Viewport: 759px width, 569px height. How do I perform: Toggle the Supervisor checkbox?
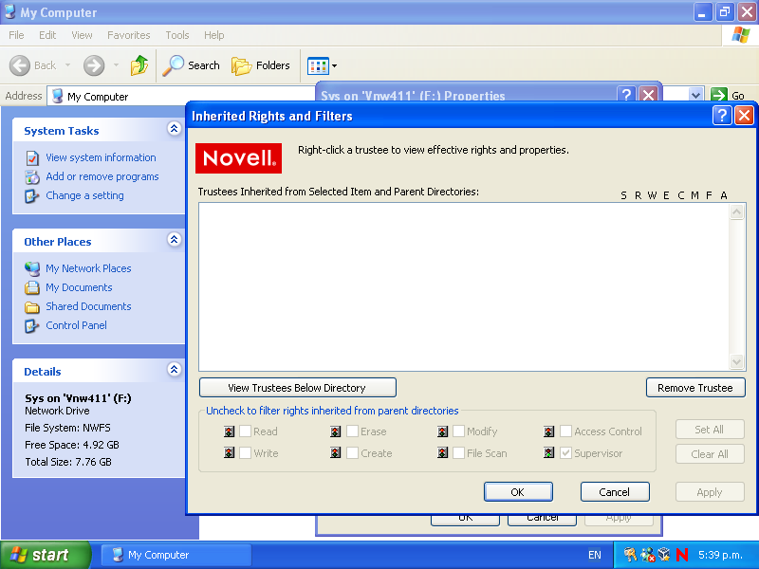tap(565, 453)
